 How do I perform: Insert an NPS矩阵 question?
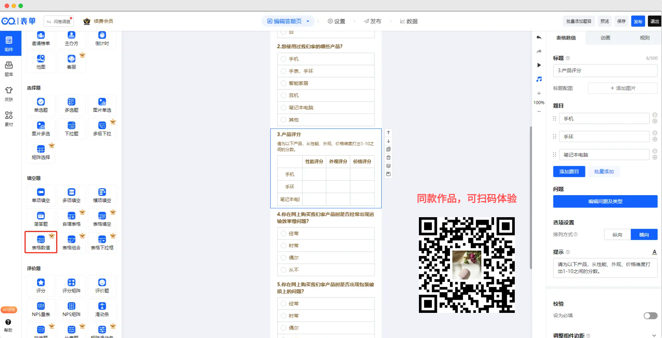pyautogui.click(x=71, y=309)
